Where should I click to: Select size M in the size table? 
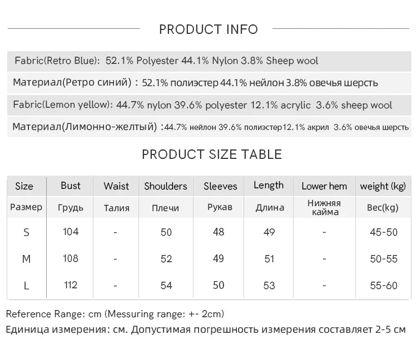coord(26,259)
